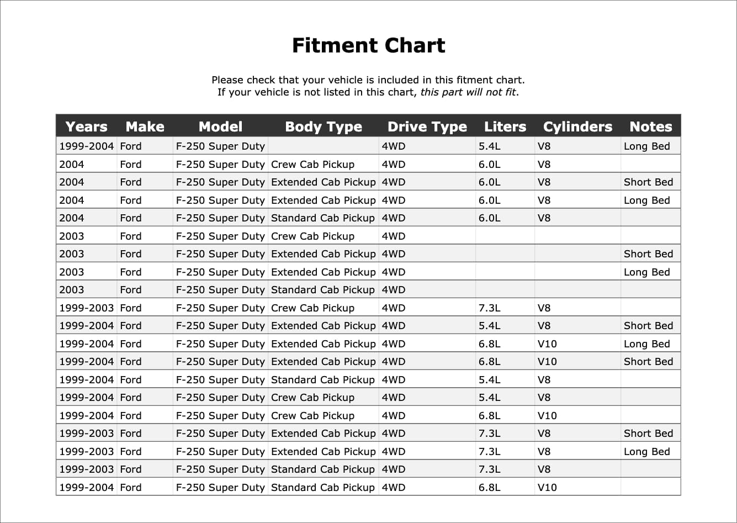
Task: Click the Short Bed note in the 2003 row
Action: pyautogui.click(x=648, y=253)
